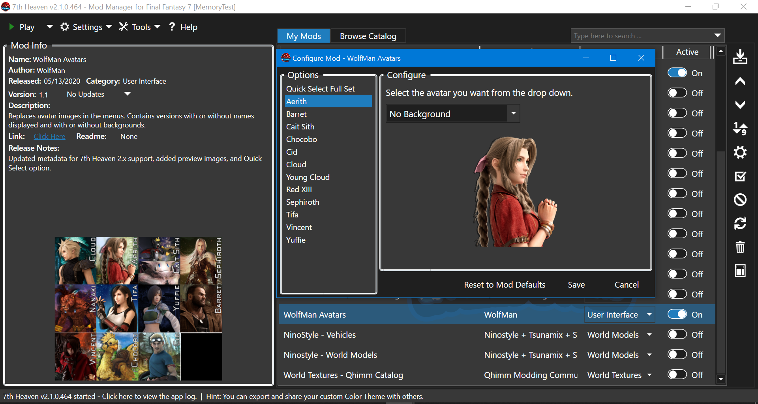Enable Ninostyle - World Models switch
758x404 pixels.
677,355
